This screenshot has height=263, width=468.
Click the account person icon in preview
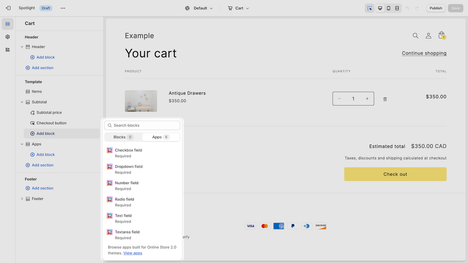click(429, 35)
